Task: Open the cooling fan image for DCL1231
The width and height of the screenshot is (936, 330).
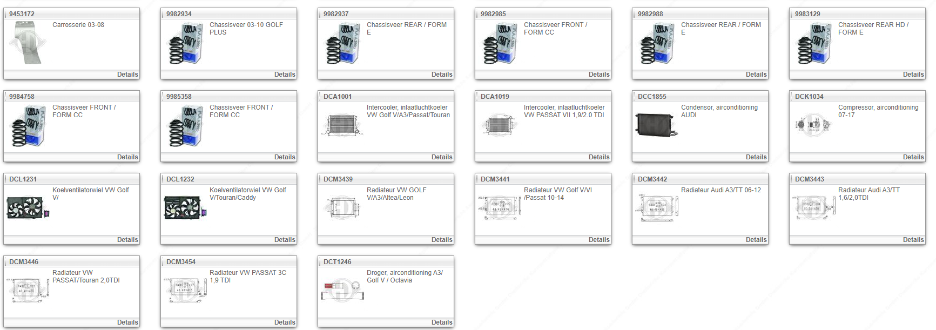Action: (x=27, y=207)
